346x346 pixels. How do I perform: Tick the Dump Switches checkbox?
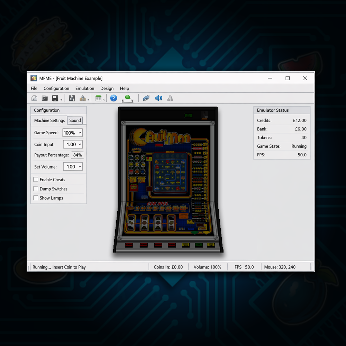point(36,189)
